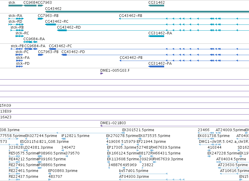Screen dimensions: 249x181
Task: Open protein CG7963-PB
Action: [41, 55]
